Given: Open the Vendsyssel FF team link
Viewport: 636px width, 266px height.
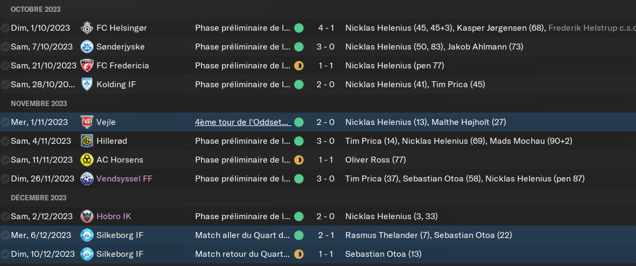Looking at the screenshot, I should point(124,178).
